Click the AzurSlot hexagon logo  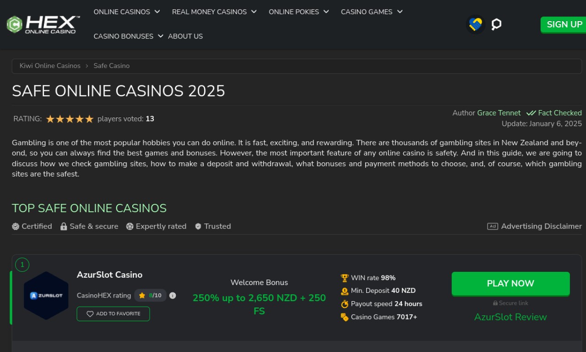coord(46,296)
